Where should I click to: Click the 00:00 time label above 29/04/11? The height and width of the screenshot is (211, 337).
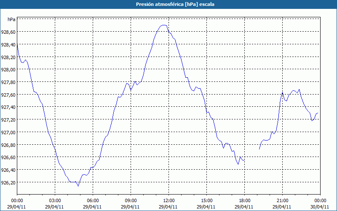click(x=17, y=201)
